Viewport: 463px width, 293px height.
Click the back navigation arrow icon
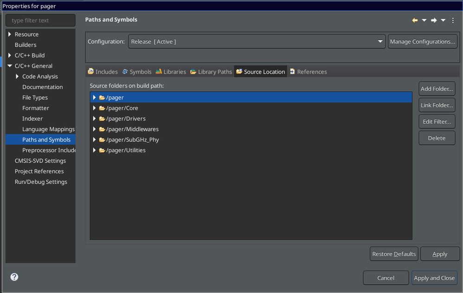pyautogui.click(x=415, y=20)
